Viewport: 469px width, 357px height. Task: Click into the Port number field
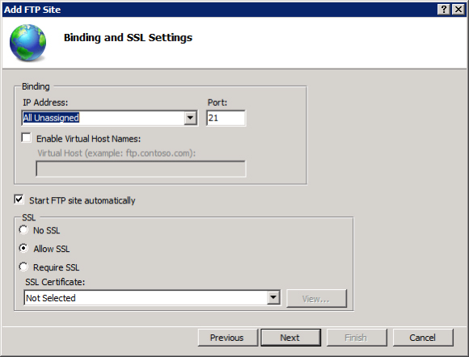tap(226, 118)
